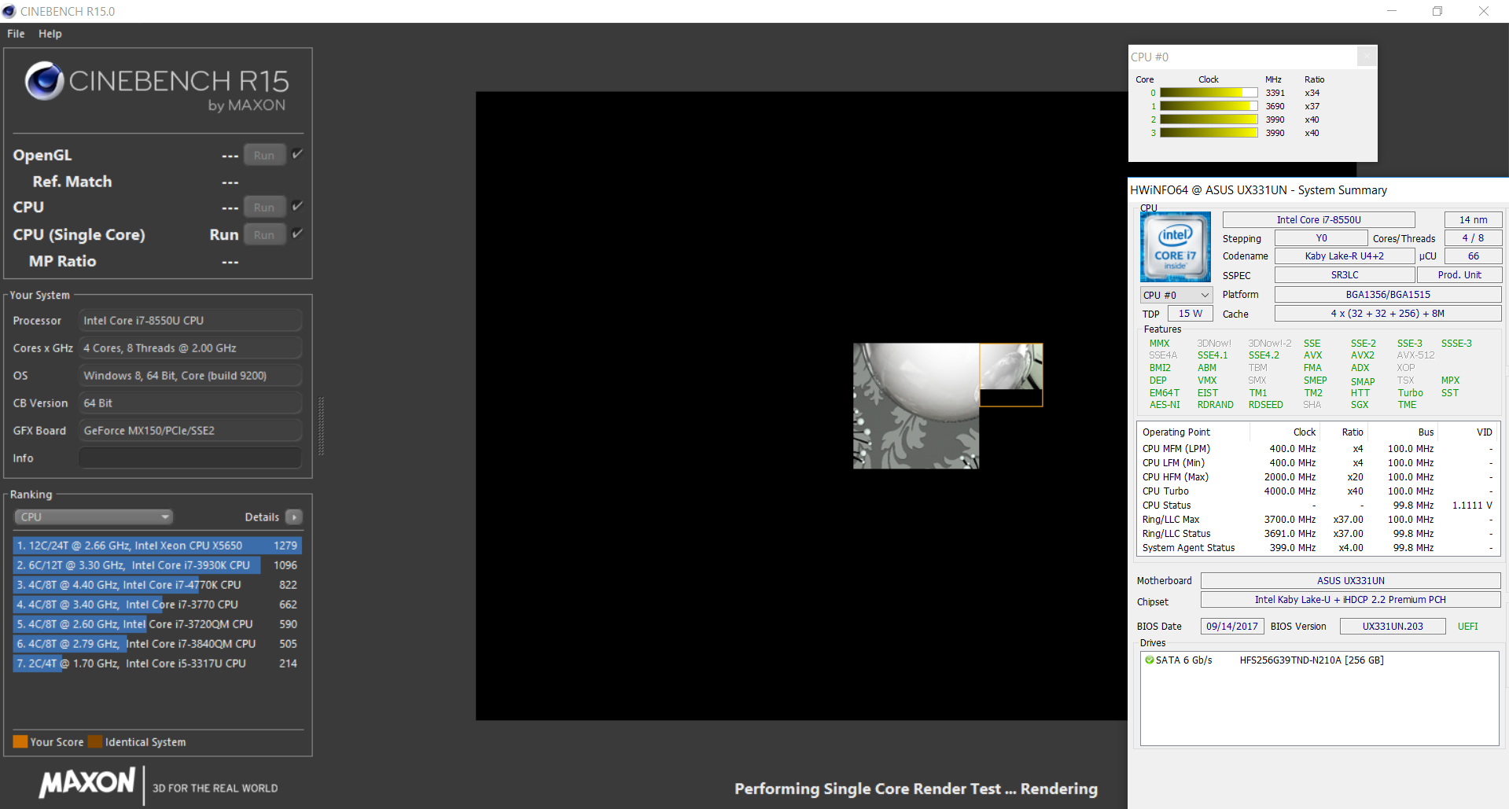Click the Prod. Unit field
Screen dimensions: 1509x809
[x=1459, y=274]
